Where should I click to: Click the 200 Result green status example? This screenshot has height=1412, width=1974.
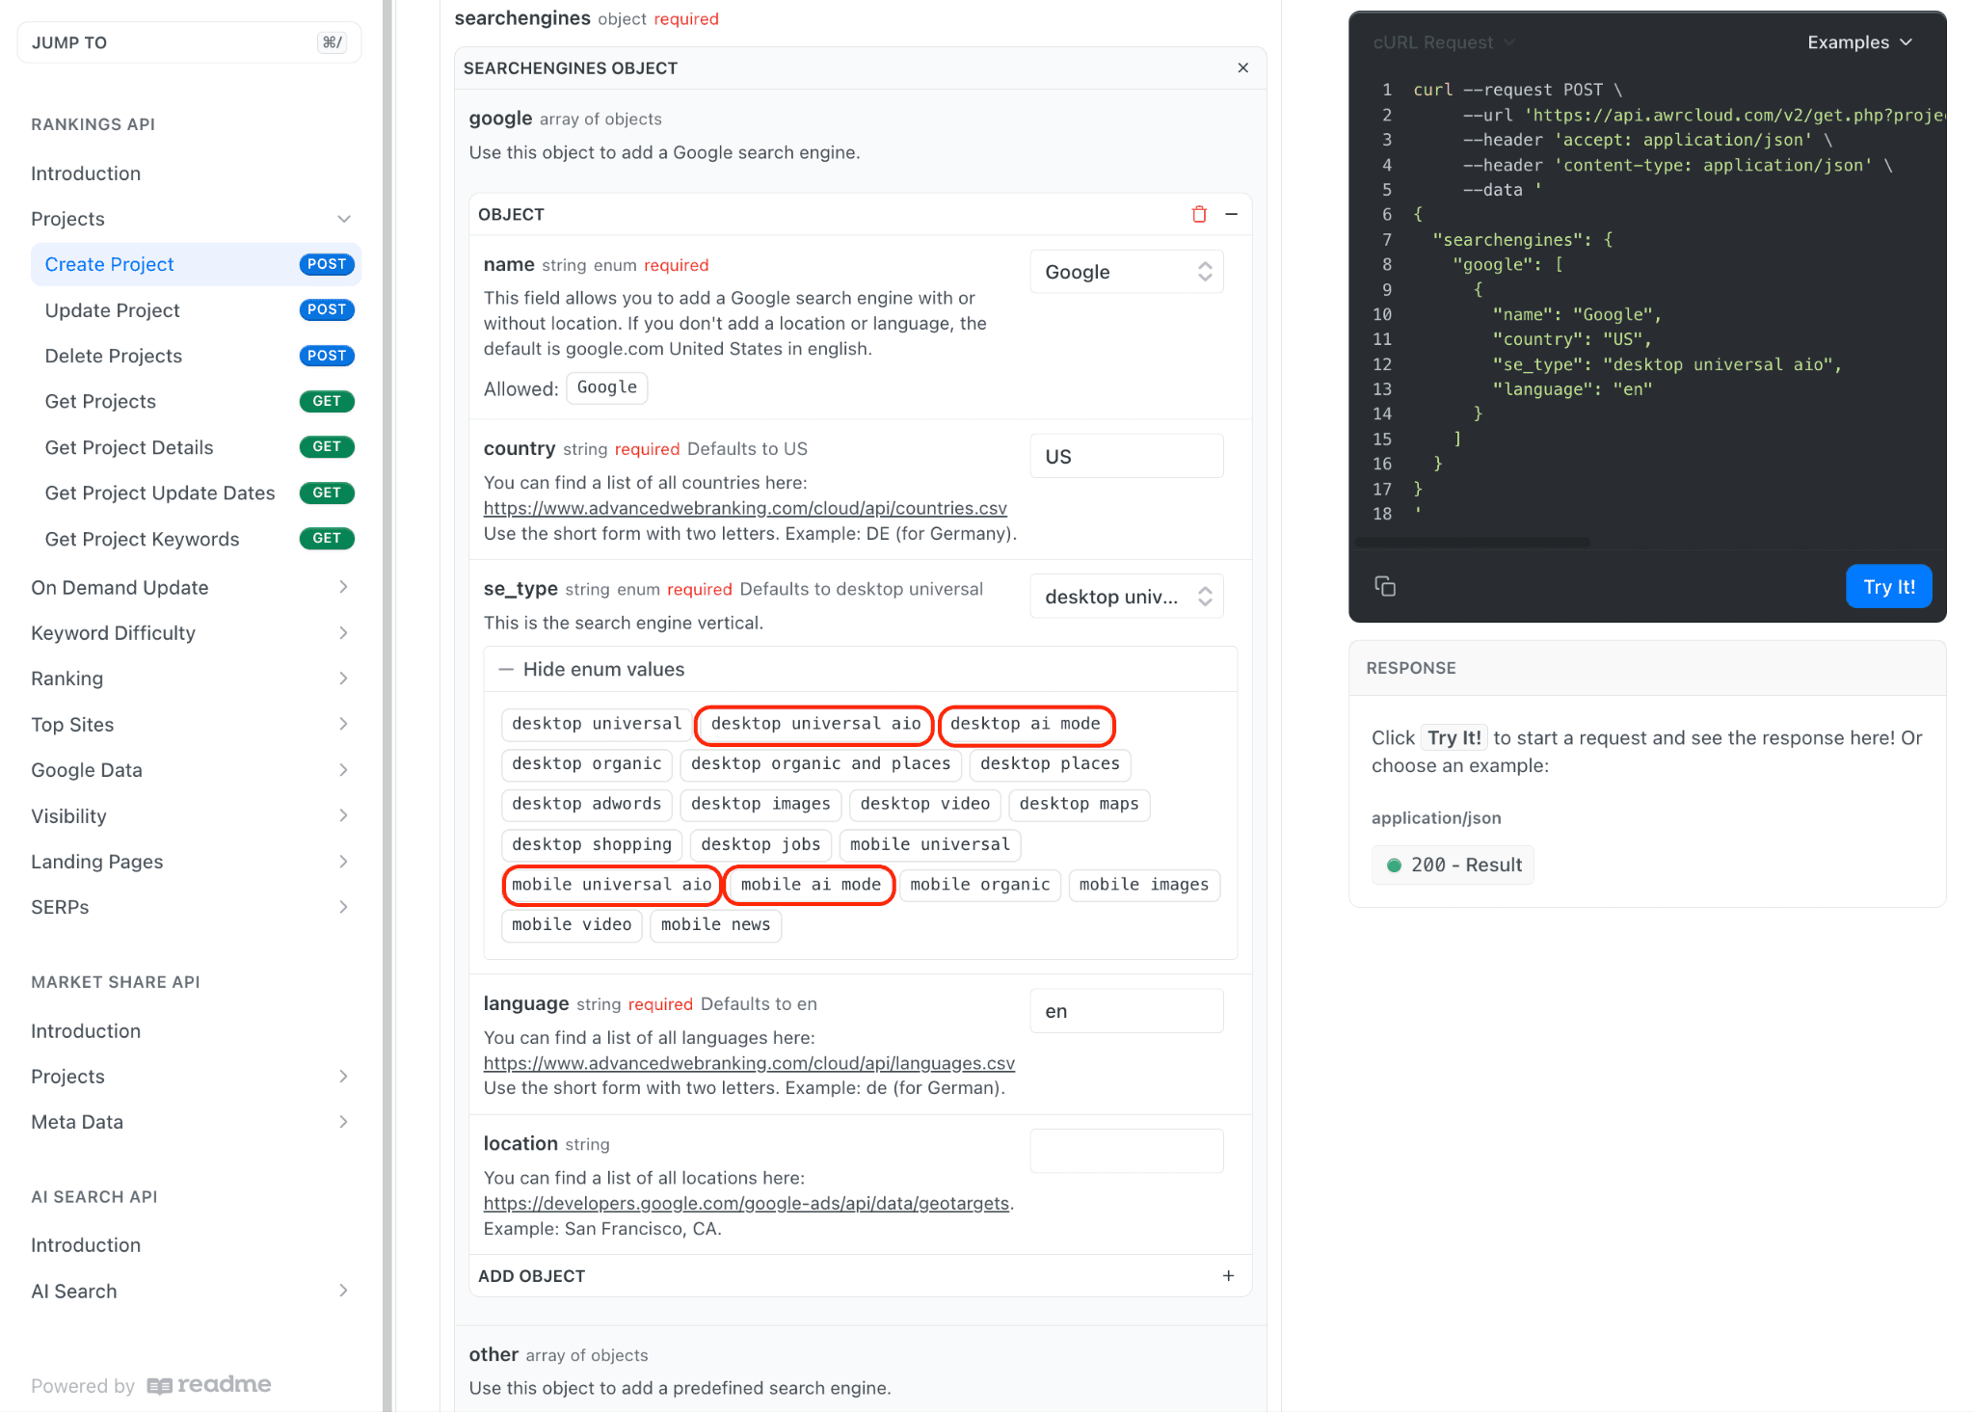tap(1453, 865)
